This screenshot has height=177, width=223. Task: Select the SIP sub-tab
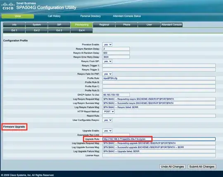tap(59, 25)
